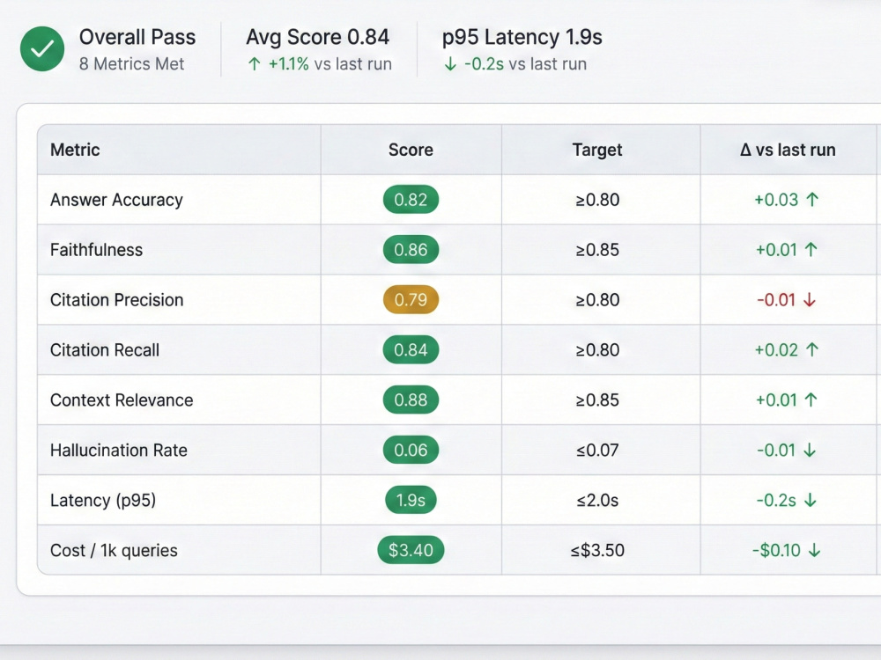This screenshot has height=660, width=881.
Task: Click the 1.9s latency score badge
Action: click(411, 500)
